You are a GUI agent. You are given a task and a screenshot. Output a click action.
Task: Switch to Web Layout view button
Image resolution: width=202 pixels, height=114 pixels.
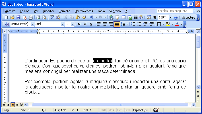(8, 105)
